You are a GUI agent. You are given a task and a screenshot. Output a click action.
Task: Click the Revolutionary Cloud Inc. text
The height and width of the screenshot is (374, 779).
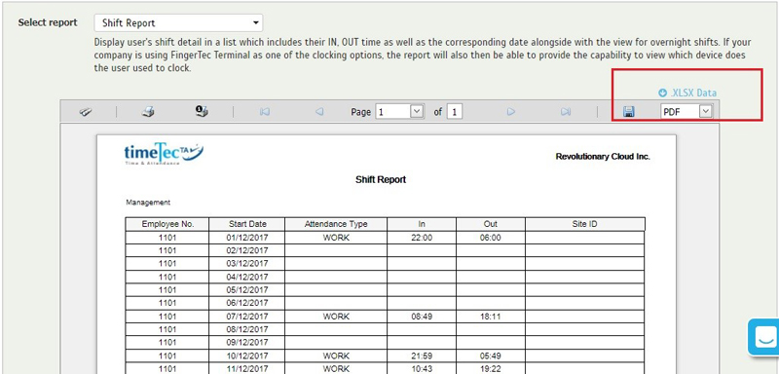pyautogui.click(x=603, y=157)
